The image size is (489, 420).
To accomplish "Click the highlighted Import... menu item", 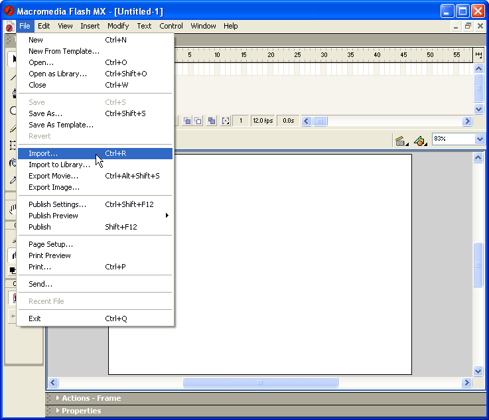I will tap(95, 153).
